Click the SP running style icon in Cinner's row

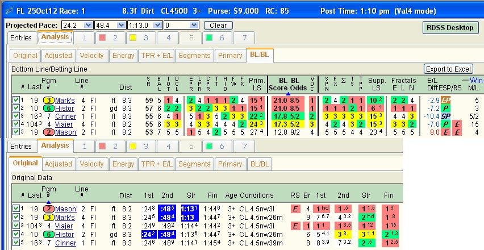coord(445,116)
